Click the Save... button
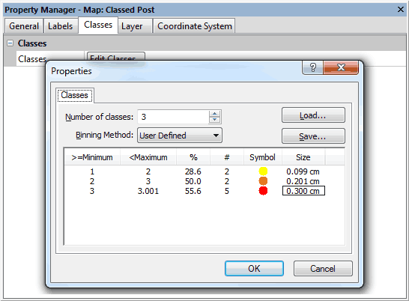 click(313, 136)
